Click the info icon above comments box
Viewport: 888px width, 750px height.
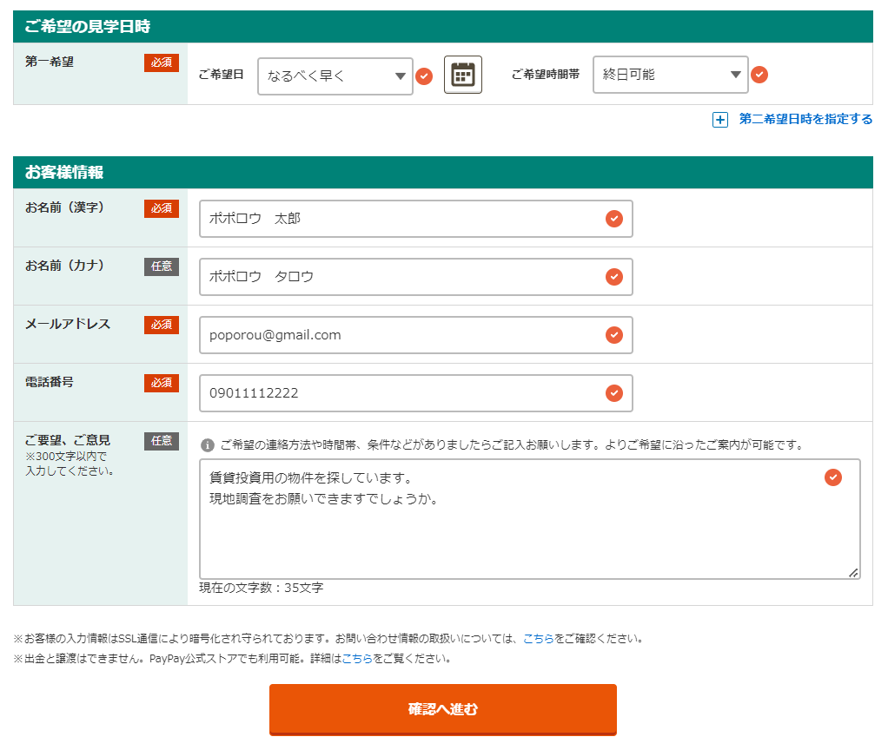(x=208, y=445)
